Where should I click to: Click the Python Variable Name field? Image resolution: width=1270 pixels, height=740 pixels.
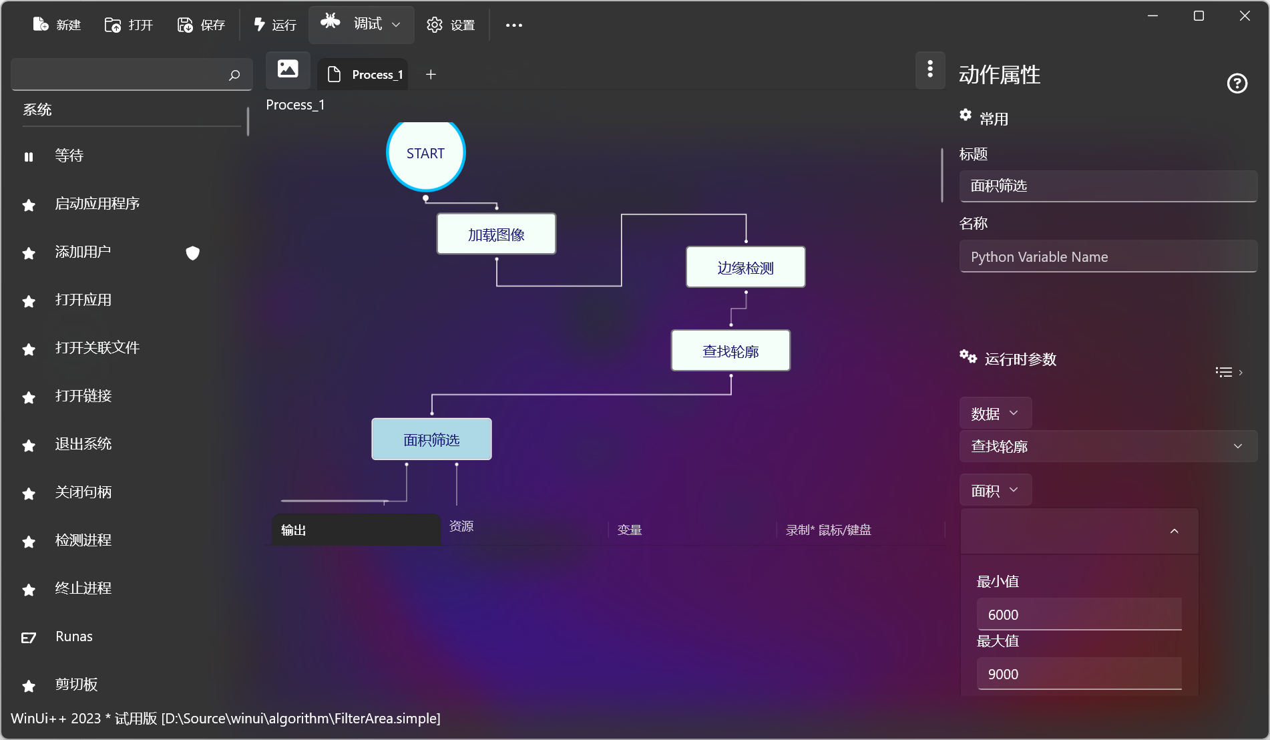tap(1108, 257)
